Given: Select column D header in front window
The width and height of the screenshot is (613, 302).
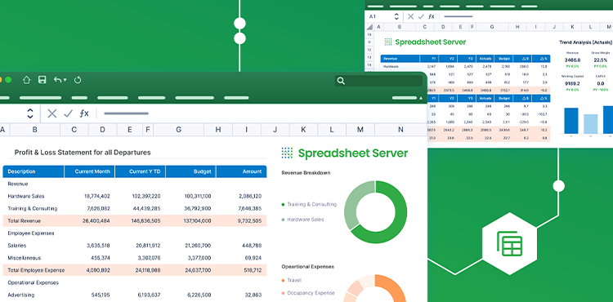Looking at the screenshot, I should [x=102, y=130].
